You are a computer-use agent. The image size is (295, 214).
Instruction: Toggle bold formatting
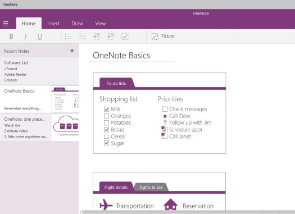11,37
